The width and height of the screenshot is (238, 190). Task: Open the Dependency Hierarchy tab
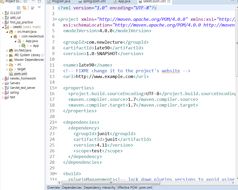click(100, 188)
